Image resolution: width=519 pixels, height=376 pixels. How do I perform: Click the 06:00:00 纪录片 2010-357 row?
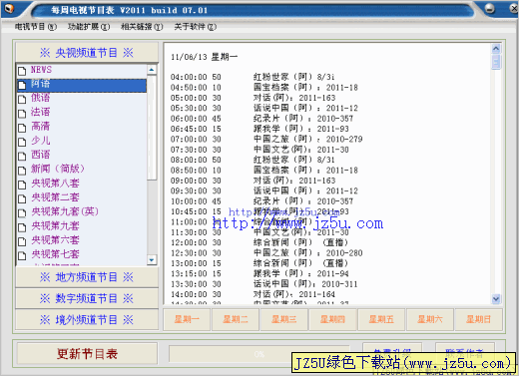[261, 119]
